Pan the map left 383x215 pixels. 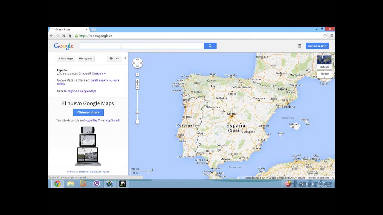pyautogui.click(x=134, y=63)
